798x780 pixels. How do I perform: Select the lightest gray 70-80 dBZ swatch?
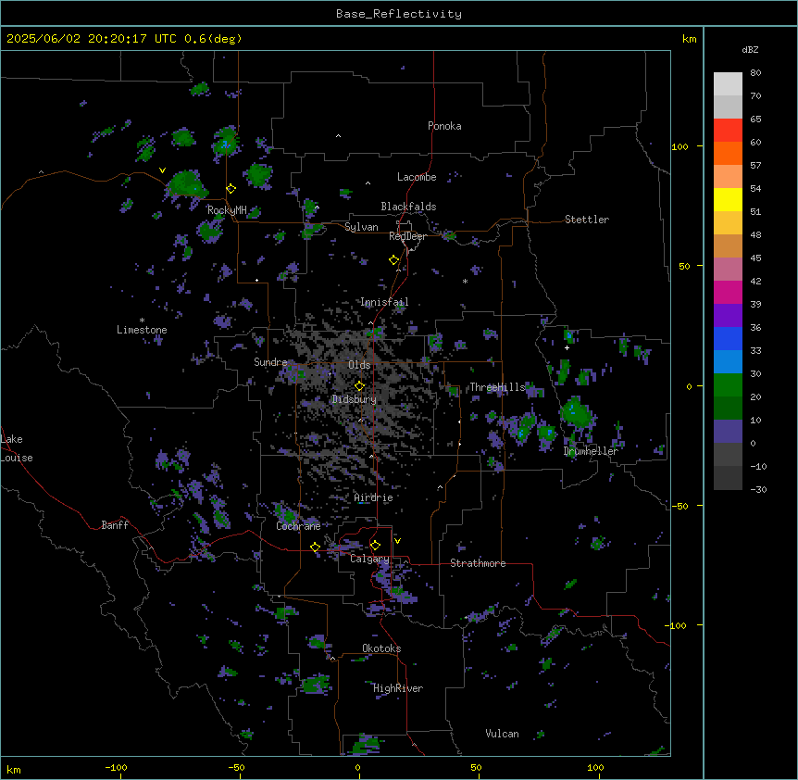pos(728,84)
